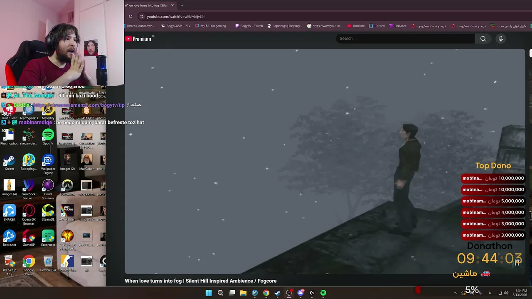The image size is (532, 299).
Task: Open the Roboping desktop shortcut
Action: coord(29,163)
